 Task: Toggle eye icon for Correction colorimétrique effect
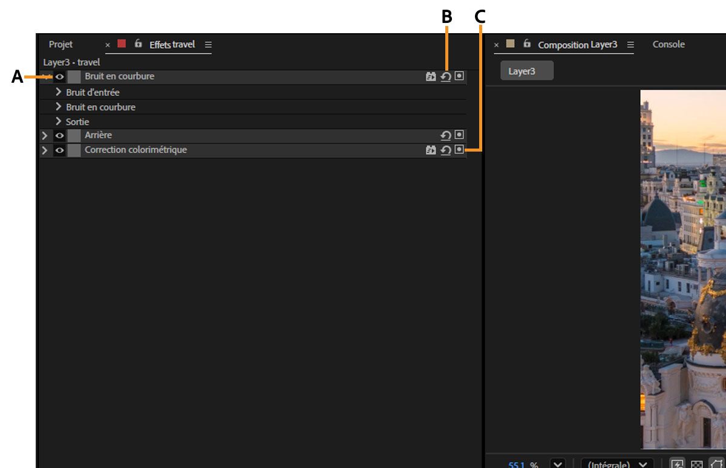click(60, 150)
